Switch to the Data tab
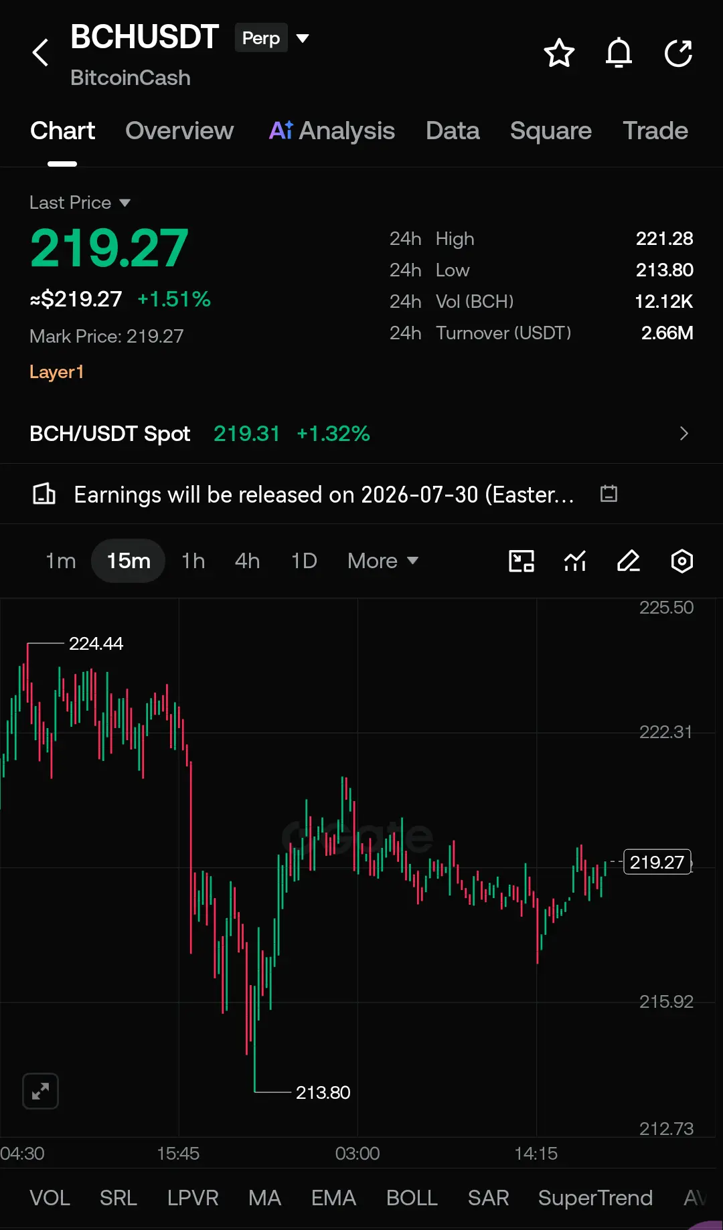This screenshot has width=723, height=1230. 453,131
